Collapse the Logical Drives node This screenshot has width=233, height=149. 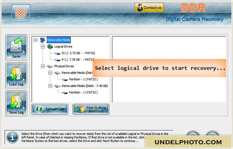point(43,47)
